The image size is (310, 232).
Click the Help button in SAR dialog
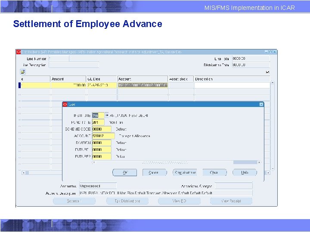245,172
